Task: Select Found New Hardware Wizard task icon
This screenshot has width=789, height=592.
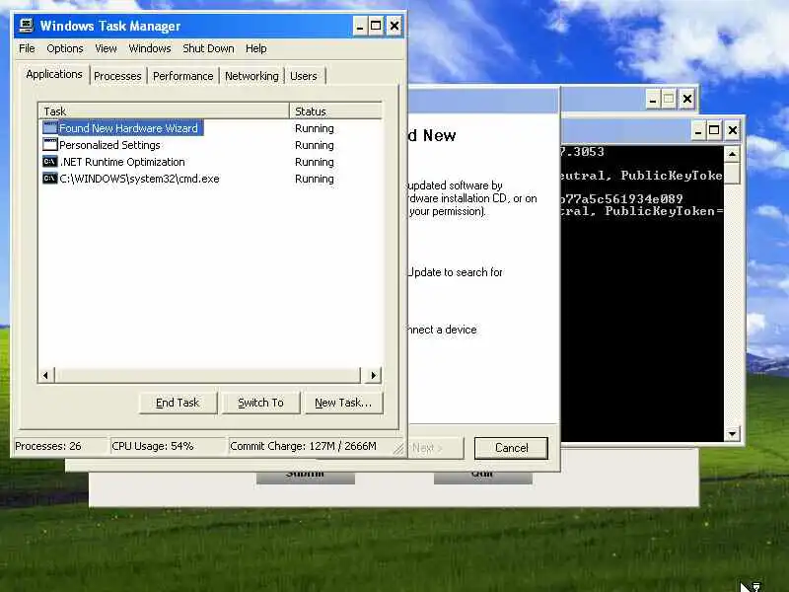Action: pos(50,128)
